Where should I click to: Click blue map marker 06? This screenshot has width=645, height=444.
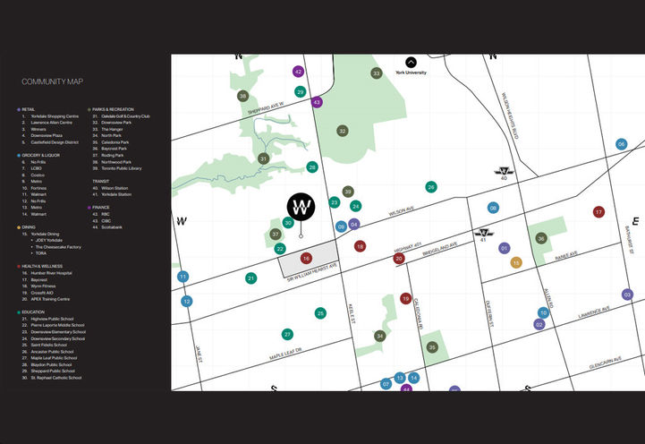click(x=621, y=144)
